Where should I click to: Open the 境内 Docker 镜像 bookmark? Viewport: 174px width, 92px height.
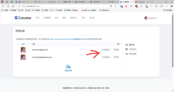(x=89, y=10)
